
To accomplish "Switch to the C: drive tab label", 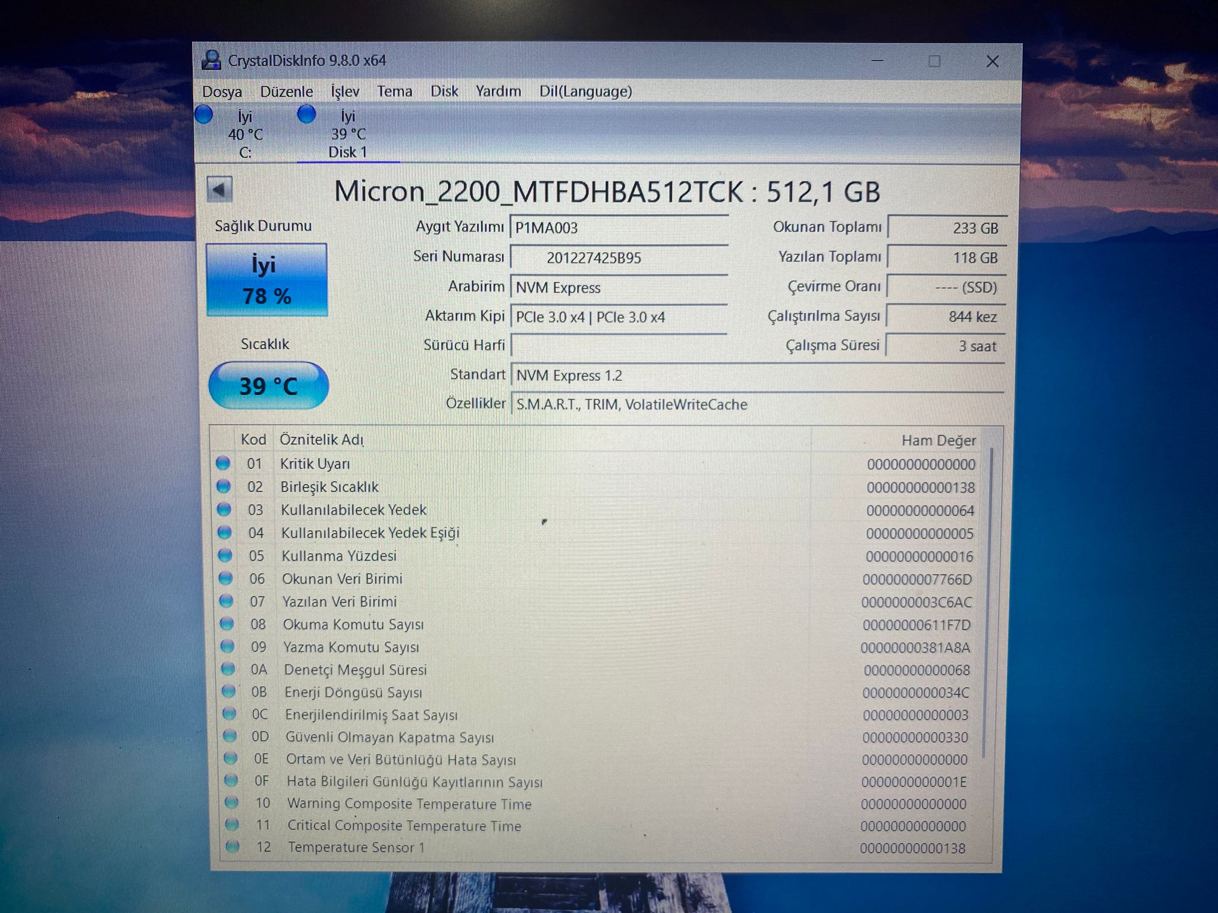I will pos(245,153).
